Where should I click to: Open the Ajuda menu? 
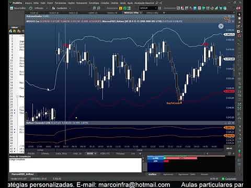[x=130, y=3]
